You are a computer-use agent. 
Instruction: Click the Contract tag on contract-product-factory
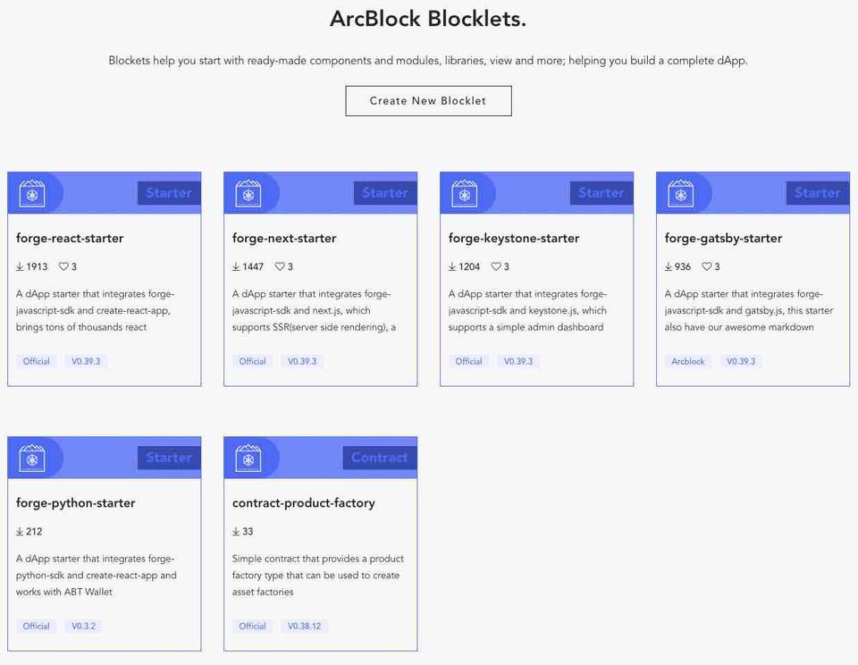[379, 458]
